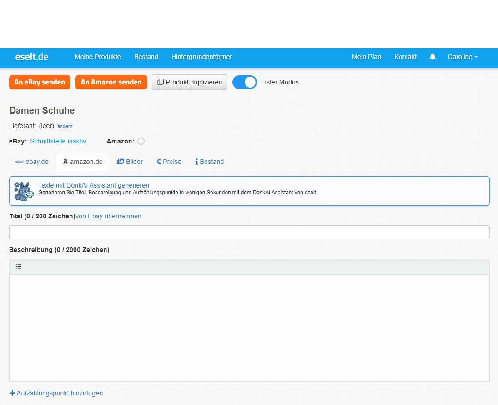Open Meine Produkte in navigation bar
Image resolution: width=498 pixels, height=405 pixels.
(x=98, y=57)
